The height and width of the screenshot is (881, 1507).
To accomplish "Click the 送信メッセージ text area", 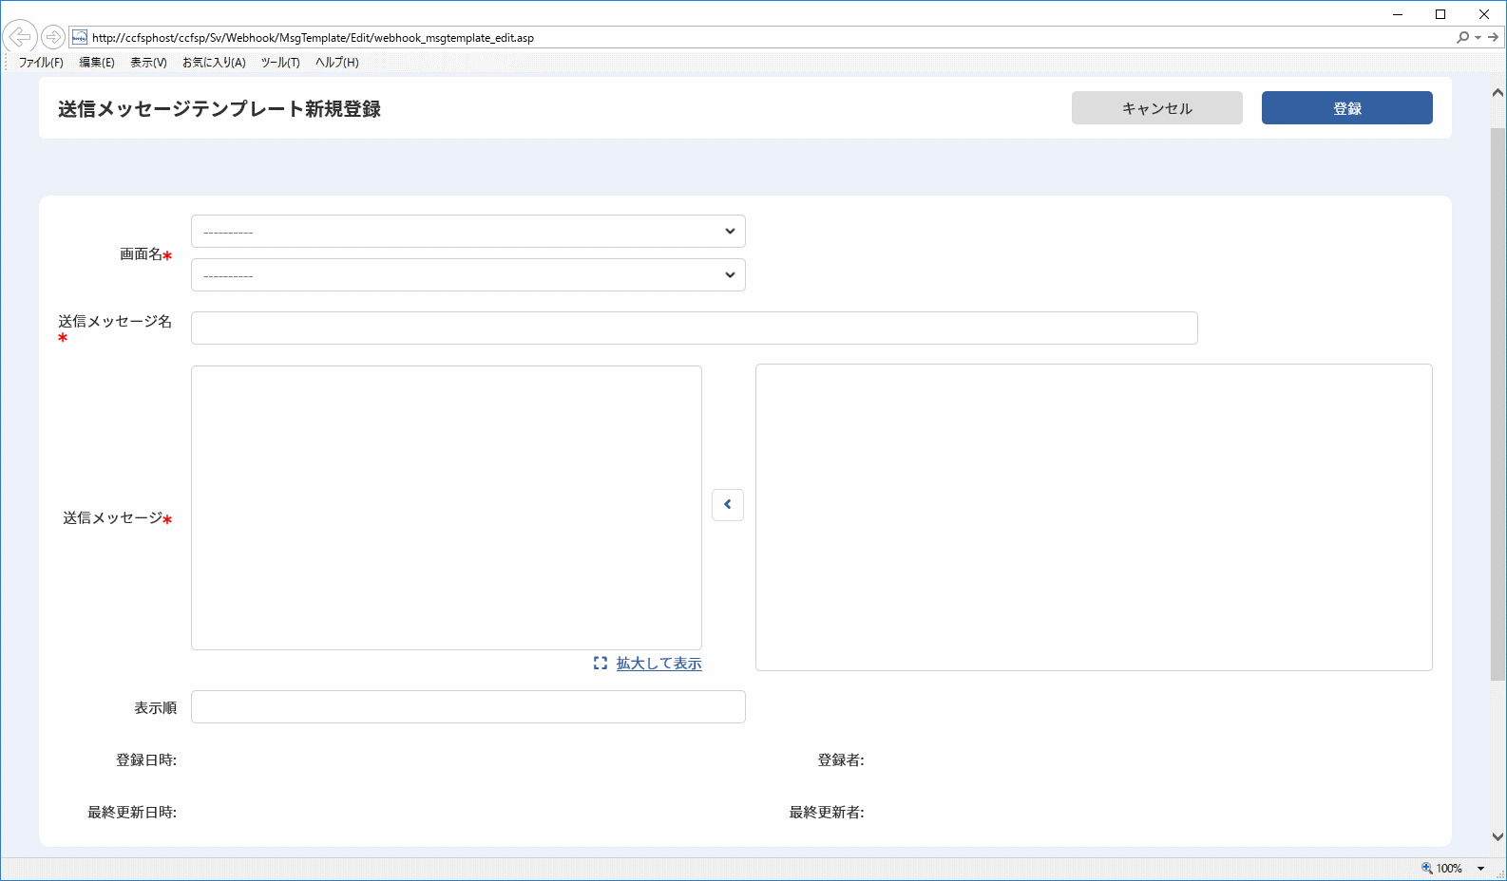I will [x=447, y=508].
